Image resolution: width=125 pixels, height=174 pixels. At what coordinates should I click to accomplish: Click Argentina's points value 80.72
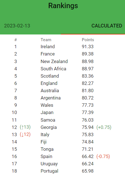coord(88,98)
